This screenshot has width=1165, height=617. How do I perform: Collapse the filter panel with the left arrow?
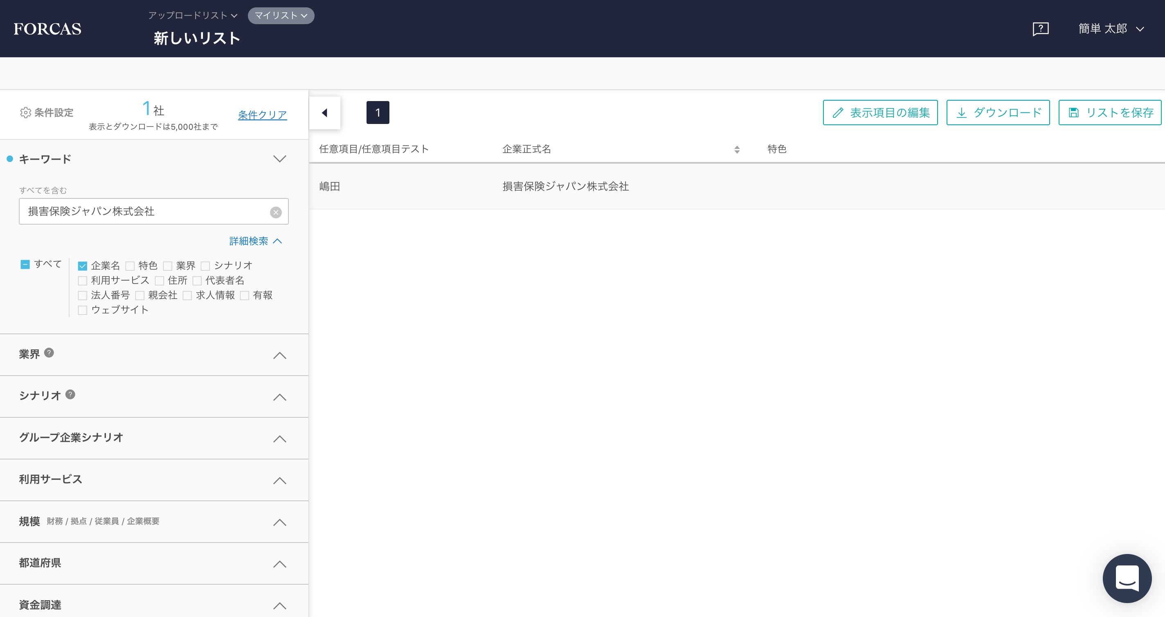(325, 113)
